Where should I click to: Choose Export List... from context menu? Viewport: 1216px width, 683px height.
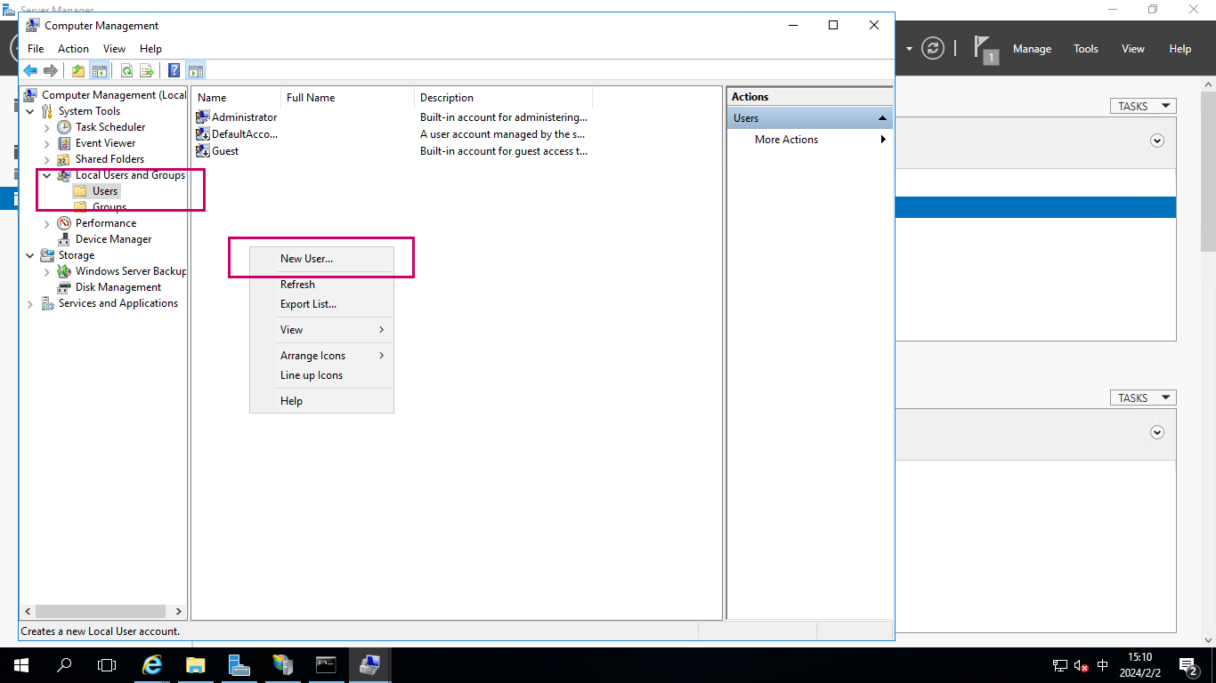tap(321, 304)
